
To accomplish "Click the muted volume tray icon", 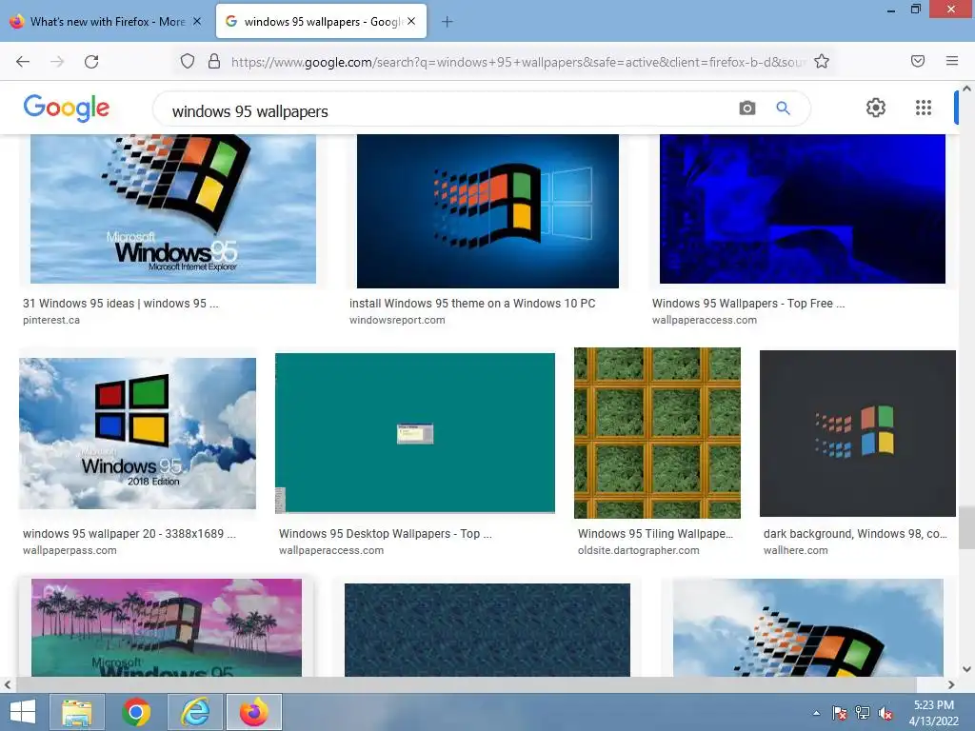I will click(x=885, y=713).
